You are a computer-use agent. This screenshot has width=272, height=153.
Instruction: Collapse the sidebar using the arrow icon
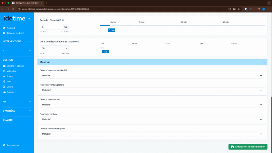tap(29, 19)
